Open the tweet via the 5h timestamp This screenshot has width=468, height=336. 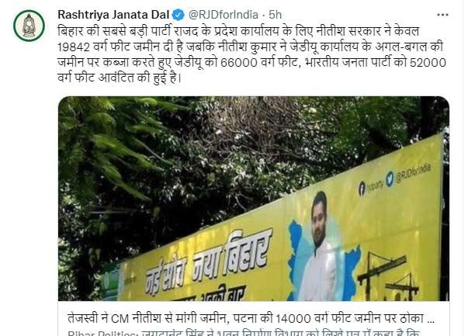275,15
